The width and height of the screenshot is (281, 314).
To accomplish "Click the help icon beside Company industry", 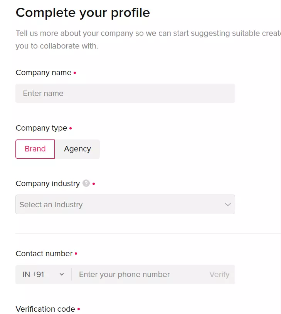I will 86,184.
